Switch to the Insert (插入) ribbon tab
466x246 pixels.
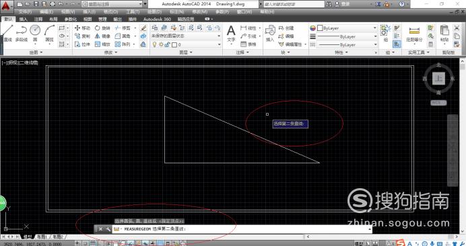click(x=23, y=19)
